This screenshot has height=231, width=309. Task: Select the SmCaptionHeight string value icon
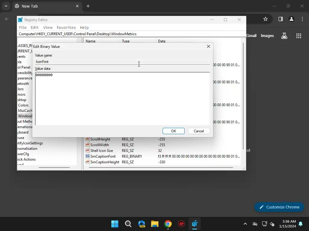coord(87,162)
